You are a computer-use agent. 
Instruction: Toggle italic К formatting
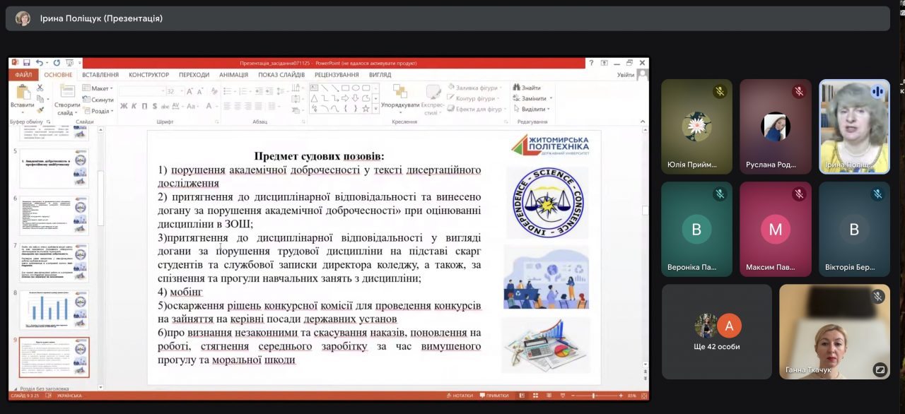point(134,107)
